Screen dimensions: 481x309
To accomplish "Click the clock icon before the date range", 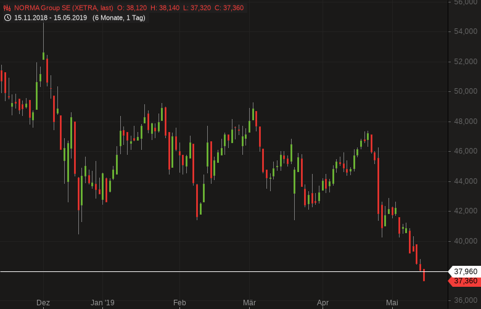I will 7,18.
